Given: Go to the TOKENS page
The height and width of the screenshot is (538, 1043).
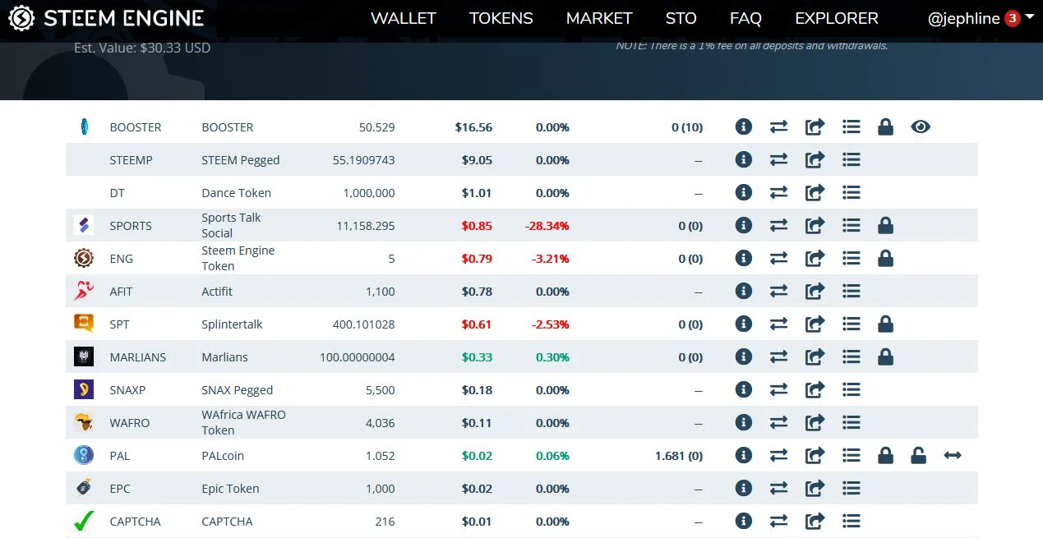Looking at the screenshot, I should [501, 18].
